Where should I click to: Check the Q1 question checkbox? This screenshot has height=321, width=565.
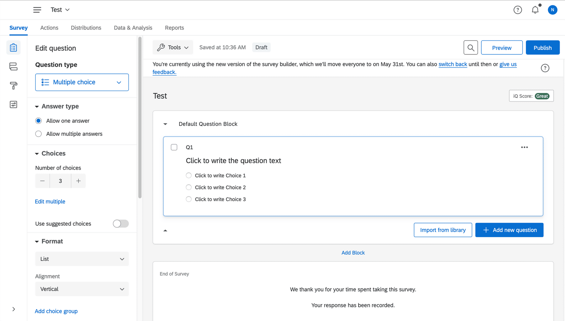(x=174, y=147)
